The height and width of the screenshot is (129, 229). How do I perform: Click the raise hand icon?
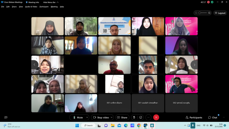coord(134,117)
